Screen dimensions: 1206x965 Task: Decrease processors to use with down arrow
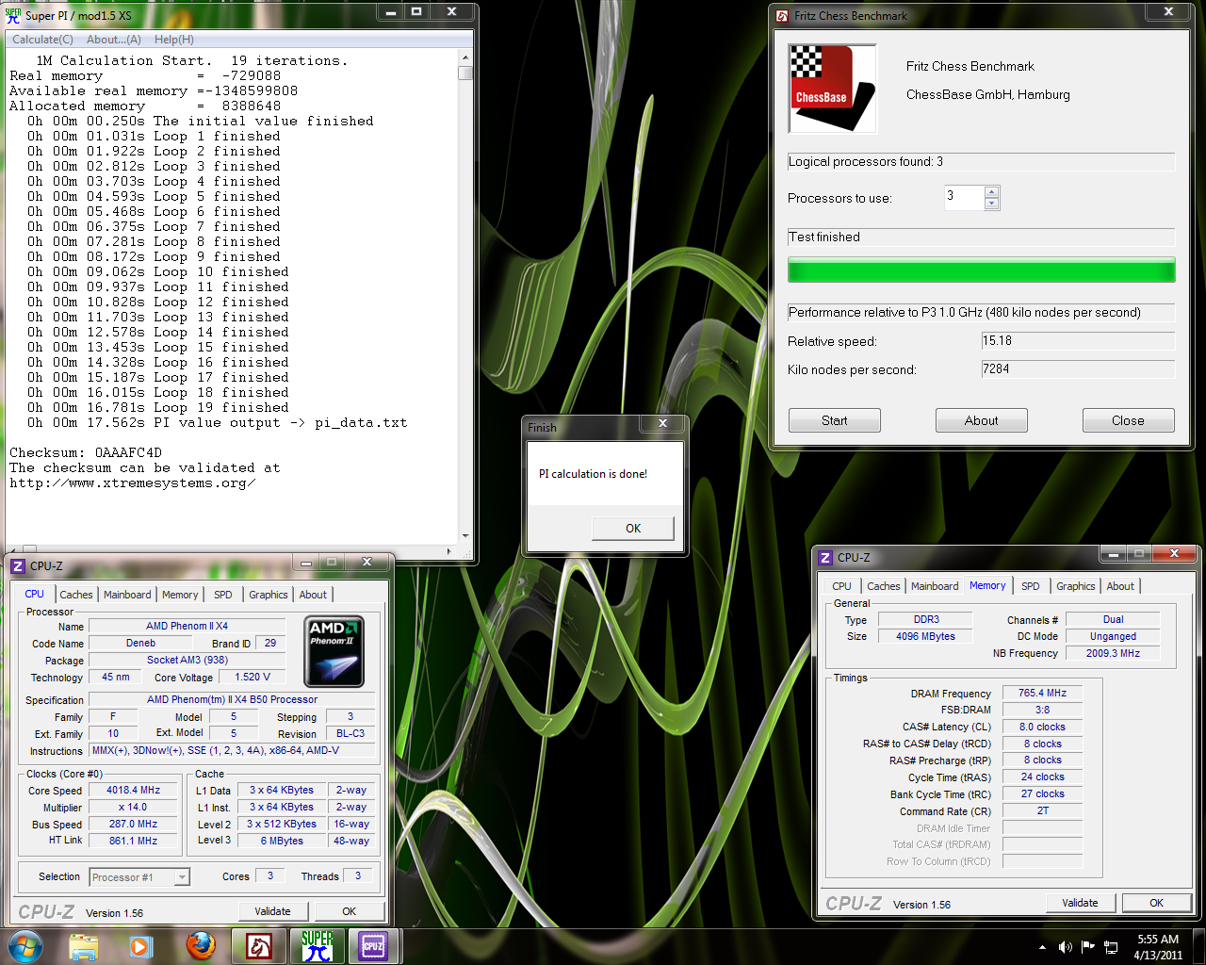[x=991, y=204]
